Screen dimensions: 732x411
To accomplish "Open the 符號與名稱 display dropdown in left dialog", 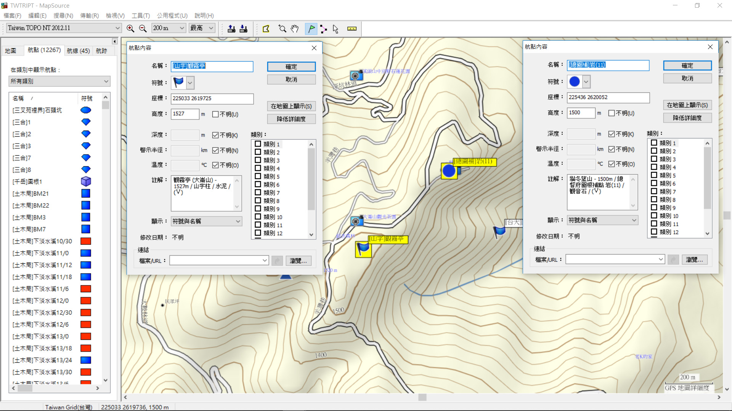I will point(238,221).
